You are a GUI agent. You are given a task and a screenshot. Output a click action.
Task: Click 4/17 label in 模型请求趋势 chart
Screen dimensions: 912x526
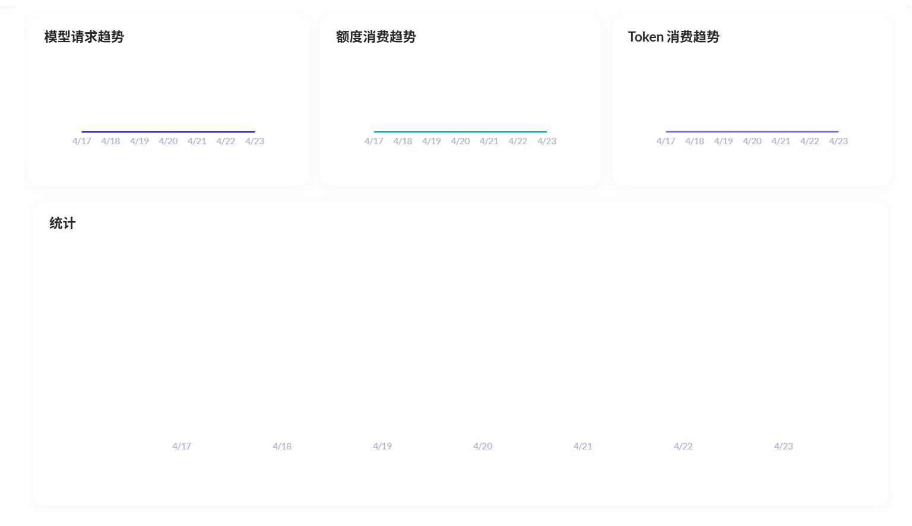point(82,141)
